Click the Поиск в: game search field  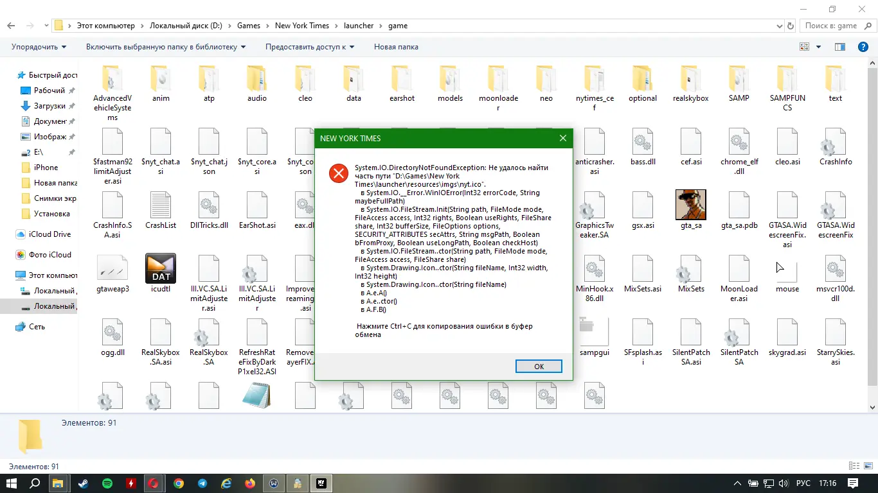click(x=834, y=26)
